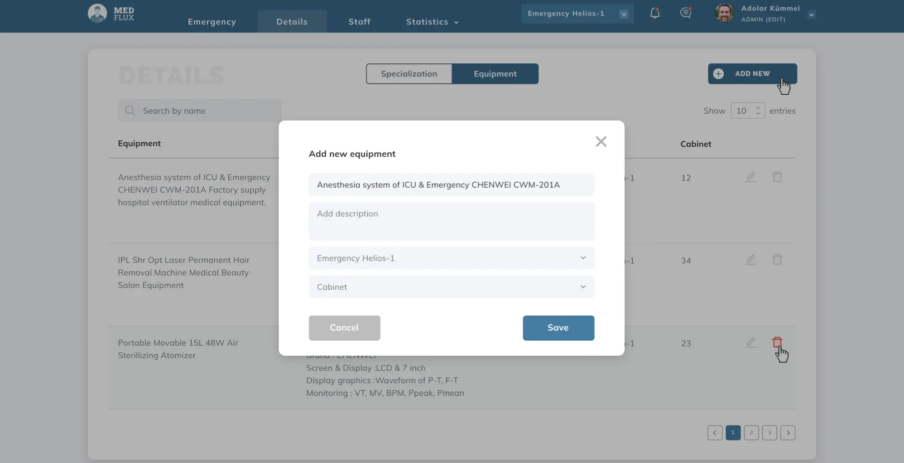Image resolution: width=904 pixels, height=463 pixels.
Task: Open the chat messages icon
Action: [685, 13]
